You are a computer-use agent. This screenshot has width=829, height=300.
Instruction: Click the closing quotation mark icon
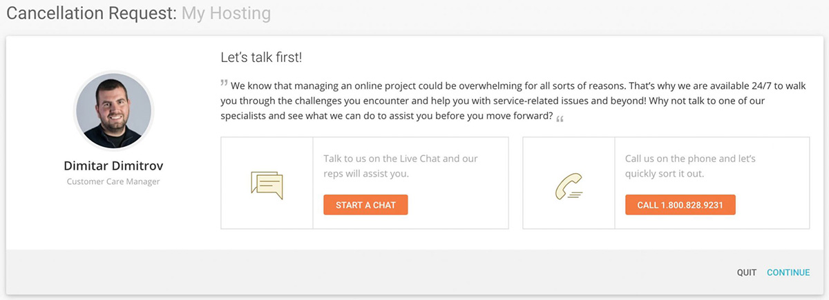coord(560,118)
